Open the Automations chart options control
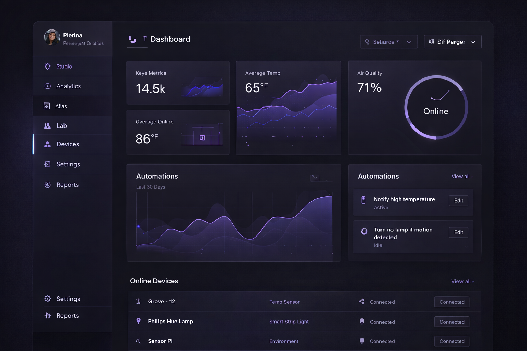Viewport: 527px width, 351px height. pyautogui.click(x=315, y=178)
